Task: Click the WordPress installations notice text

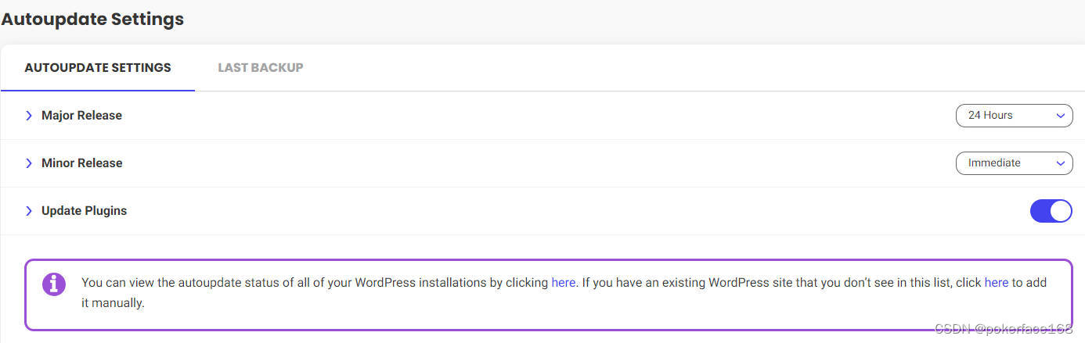Action: pos(313,283)
